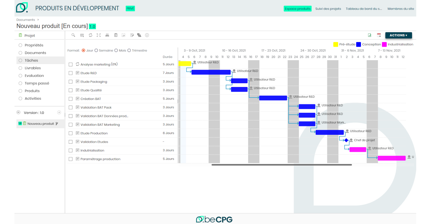Viewport: 431px width, 224px height.
Task: Click the info circle icon
Action: 147,35
